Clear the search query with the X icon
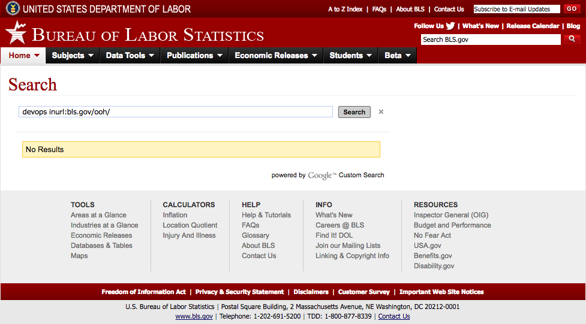This screenshot has height=324, width=586. [x=381, y=111]
